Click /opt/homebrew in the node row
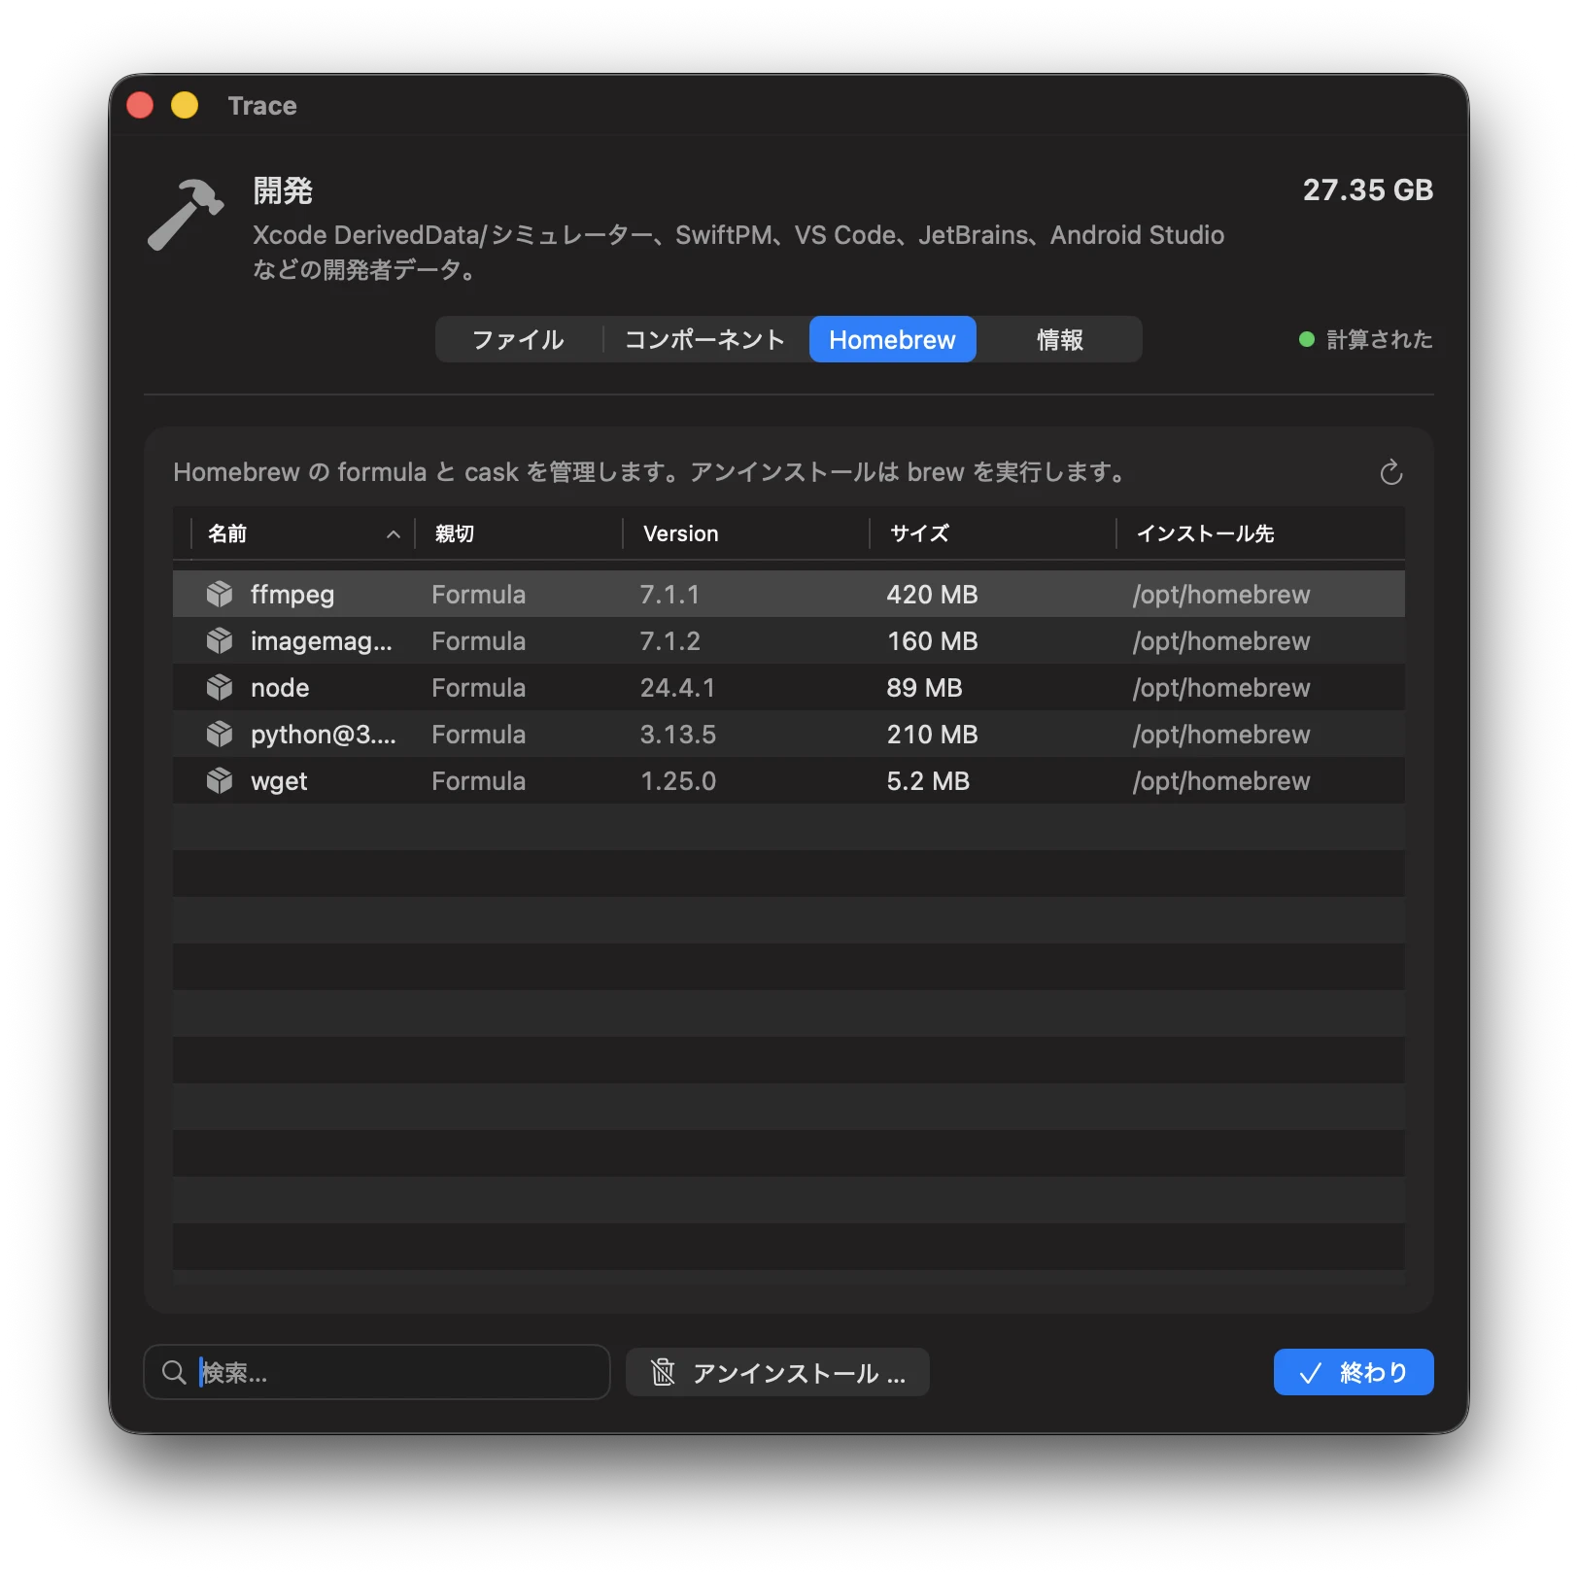 click(x=1220, y=687)
